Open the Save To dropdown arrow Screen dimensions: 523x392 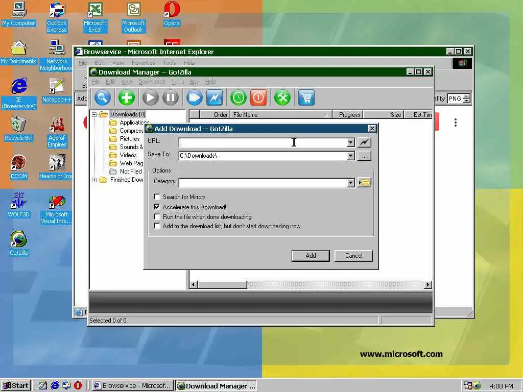[x=350, y=156]
